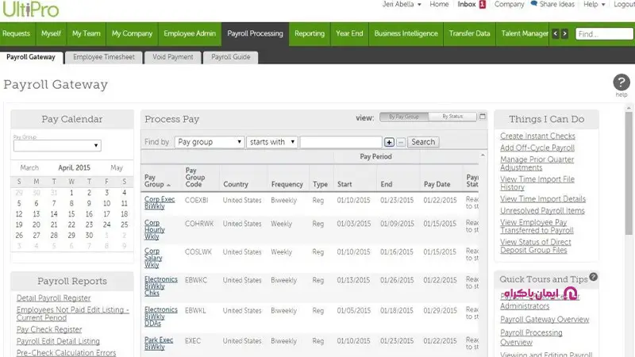Switch view to By Pay Group
635x357 pixels.
point(404,117)
